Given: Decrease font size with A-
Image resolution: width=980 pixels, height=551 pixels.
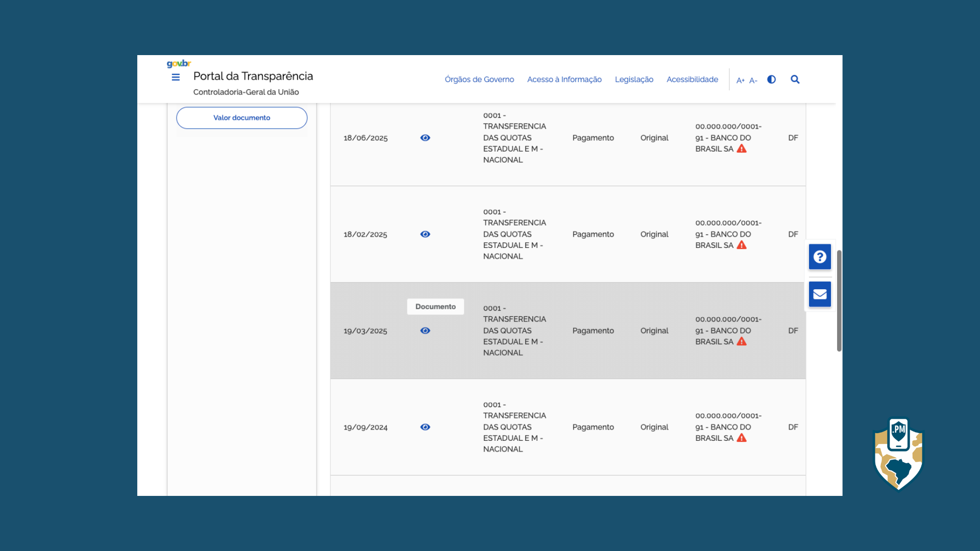Looking at the screenshot, I should (x=753, y=81).
